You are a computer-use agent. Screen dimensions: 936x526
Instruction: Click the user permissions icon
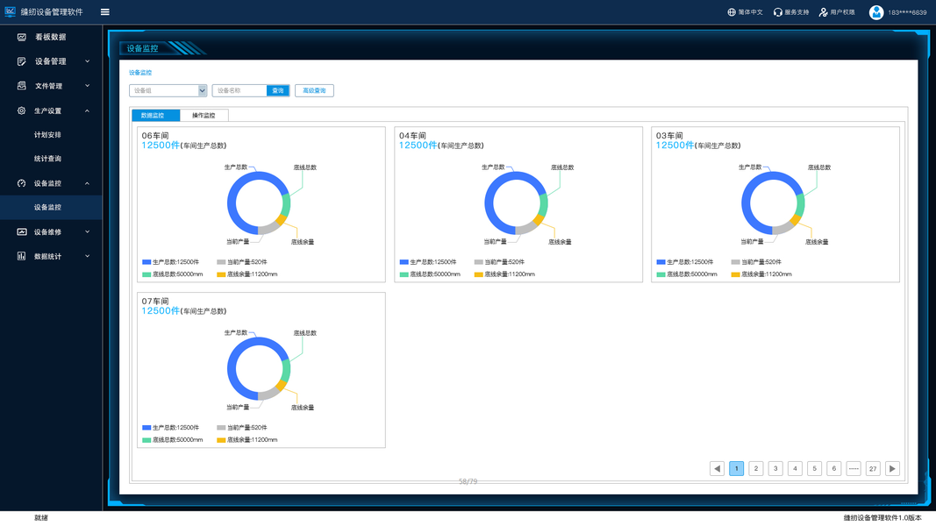click(x=823, y=12)
